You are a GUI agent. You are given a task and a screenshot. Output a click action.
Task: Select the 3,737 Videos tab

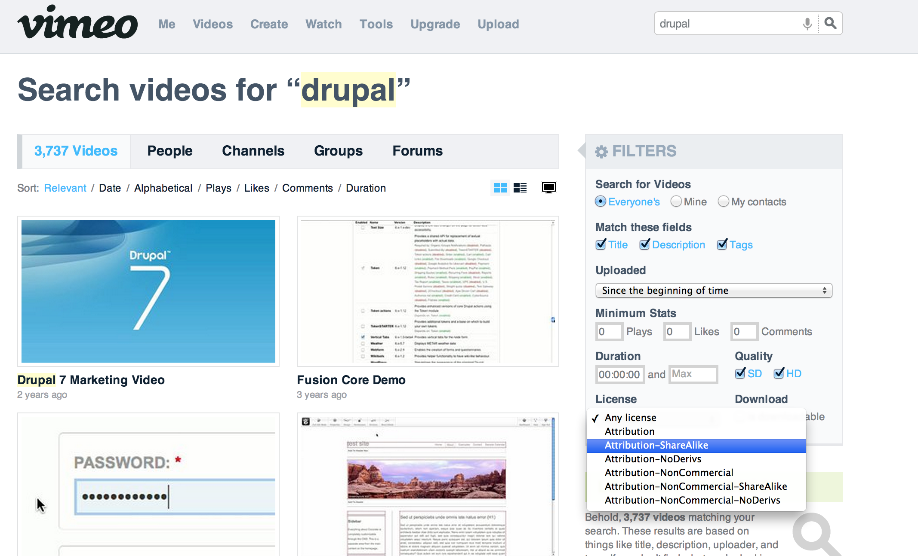[x=76, y=151]
